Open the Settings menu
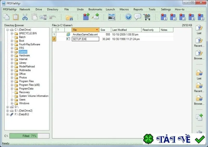 tap(166, 9)
